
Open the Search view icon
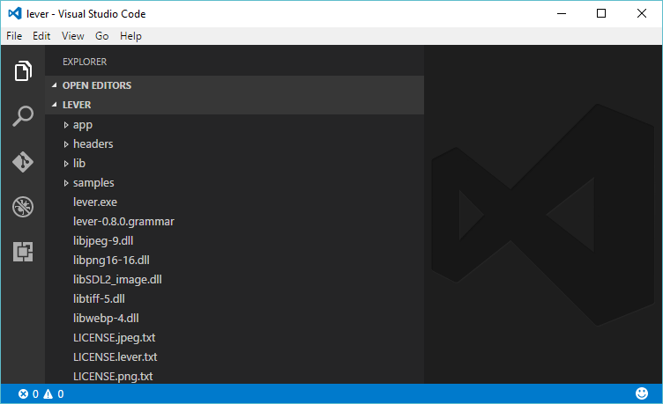pos(23,116)
